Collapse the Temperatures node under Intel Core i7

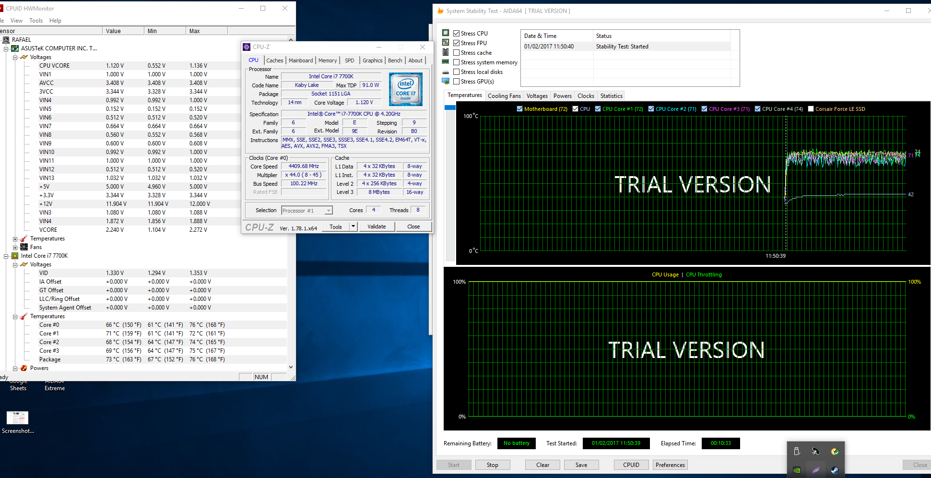click(x=15, y=316)
